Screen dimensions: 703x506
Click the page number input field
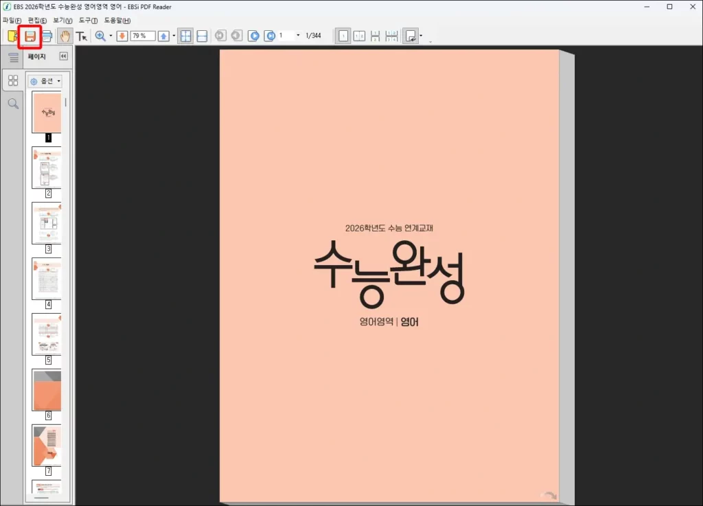coord(286,36)
